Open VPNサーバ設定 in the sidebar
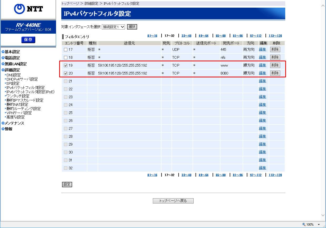Viewport: 326px width, 228px height. click(x=19, y=113)
